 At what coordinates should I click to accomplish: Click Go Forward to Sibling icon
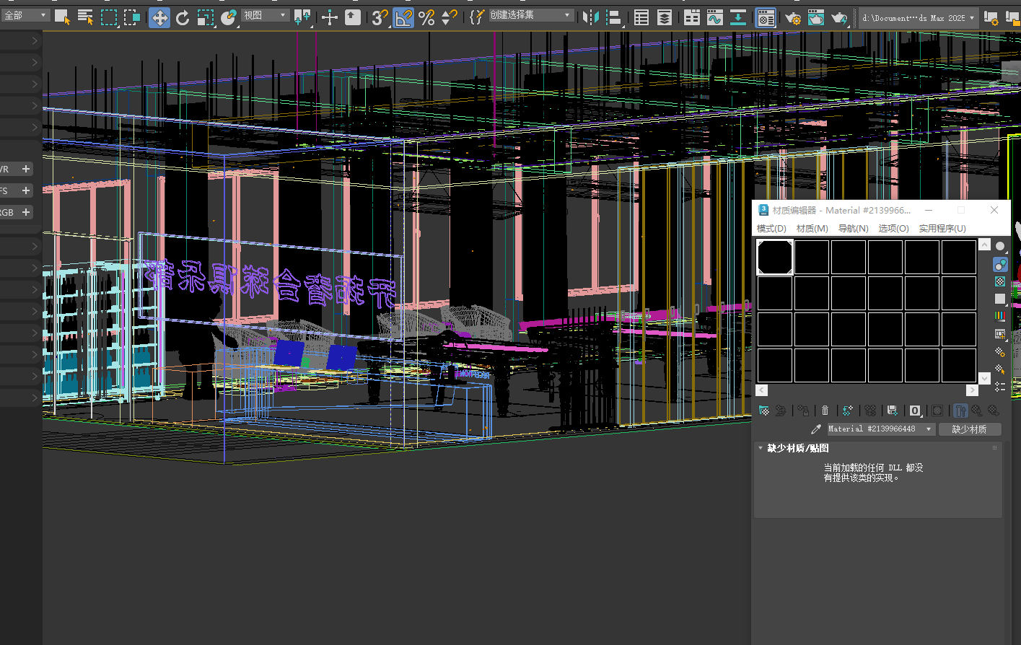click(x=994, y=411)
